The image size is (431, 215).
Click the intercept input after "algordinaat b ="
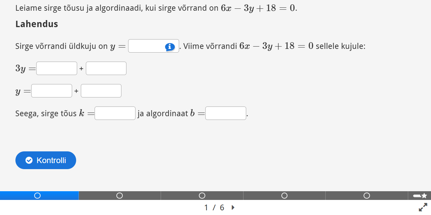[226, 113]
